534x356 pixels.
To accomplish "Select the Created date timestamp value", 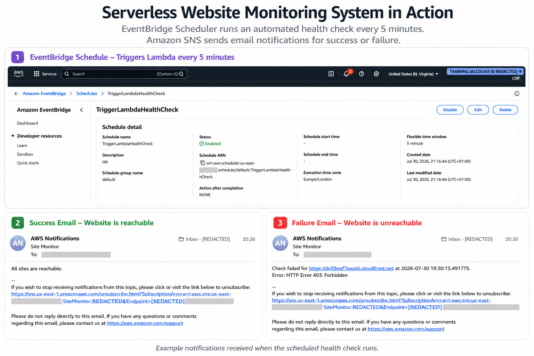I will (x=439, y=161).
